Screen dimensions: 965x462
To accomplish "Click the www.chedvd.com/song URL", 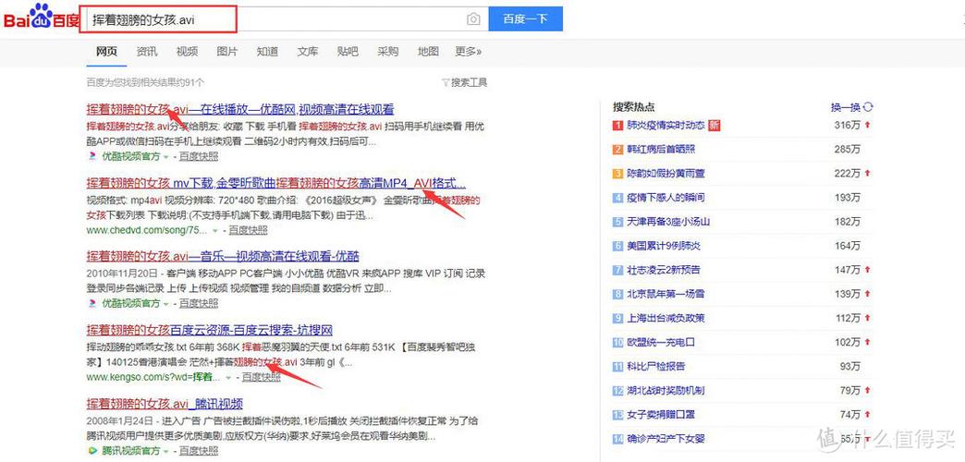I will [x=147, y=230].
